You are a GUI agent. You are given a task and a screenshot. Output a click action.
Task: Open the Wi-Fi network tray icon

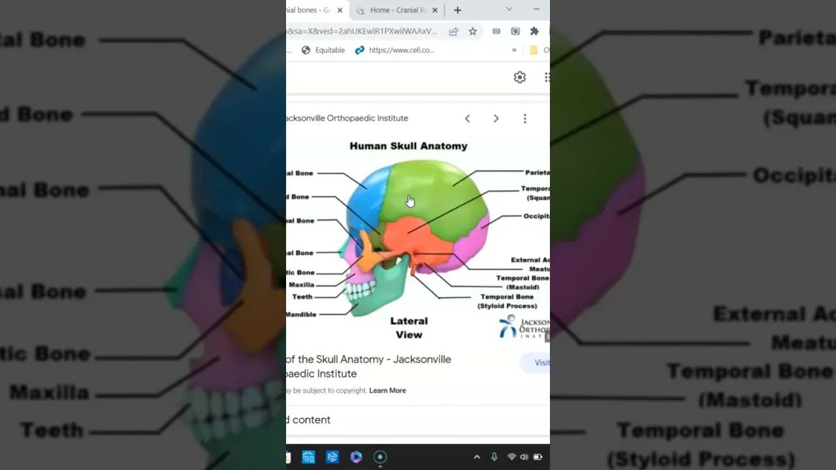pos(511,457)
